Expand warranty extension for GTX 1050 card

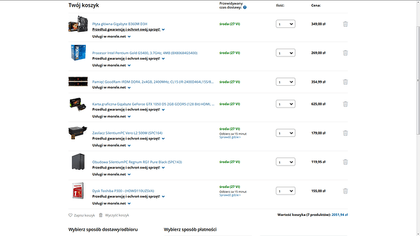[x=128, y=109]
